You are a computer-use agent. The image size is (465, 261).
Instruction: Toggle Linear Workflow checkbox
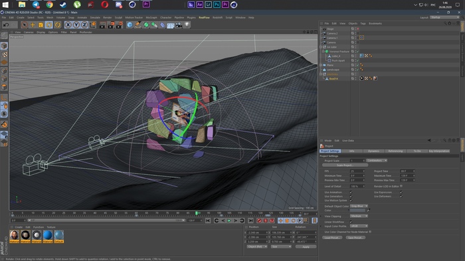click(x=351, y=222)
